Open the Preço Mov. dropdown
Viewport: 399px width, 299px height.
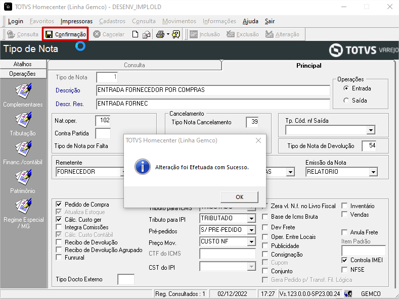coord(251,241)
